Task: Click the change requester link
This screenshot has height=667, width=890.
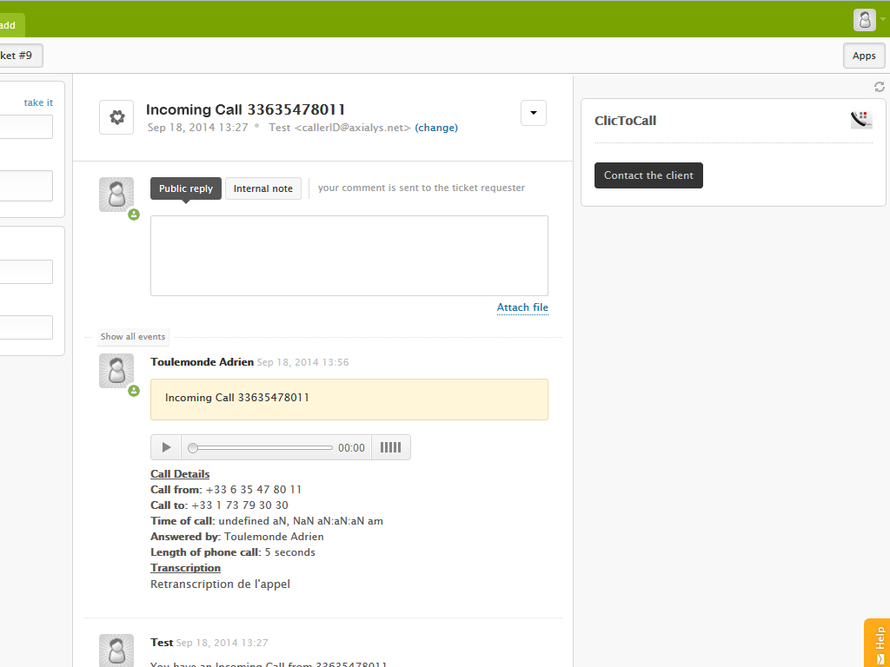Action: coord(436,128)
